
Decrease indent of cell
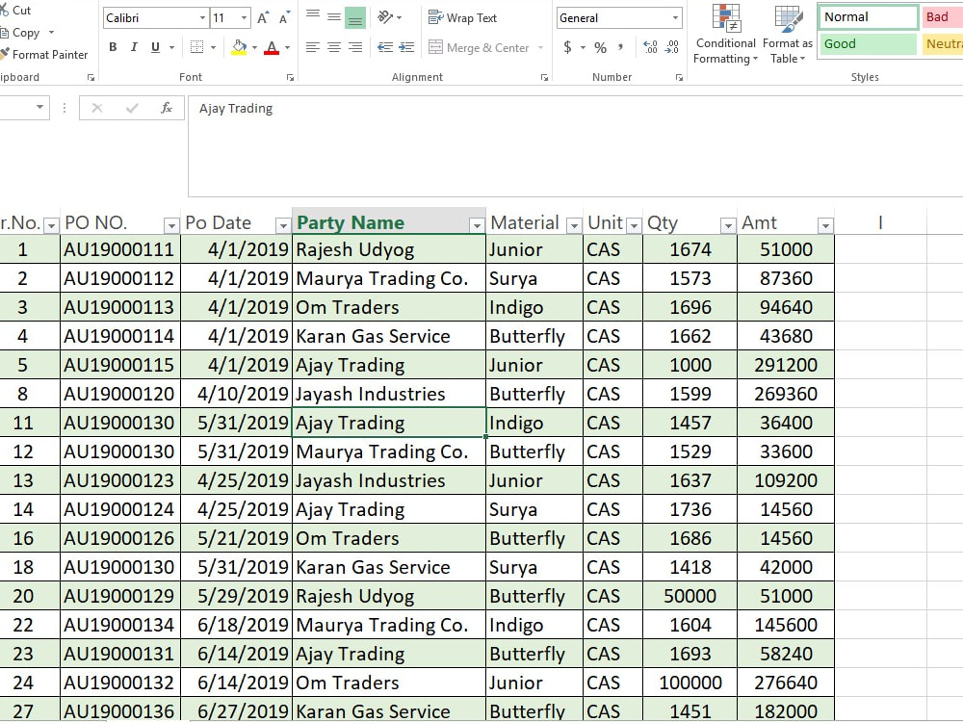(386, 47)
